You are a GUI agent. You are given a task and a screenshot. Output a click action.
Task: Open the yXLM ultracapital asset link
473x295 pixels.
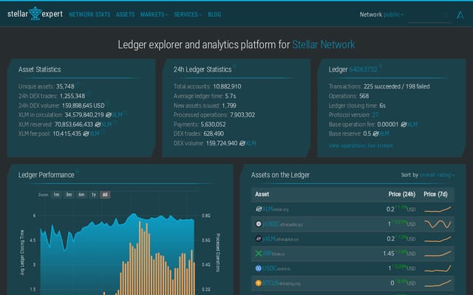[x=281, y=239]
